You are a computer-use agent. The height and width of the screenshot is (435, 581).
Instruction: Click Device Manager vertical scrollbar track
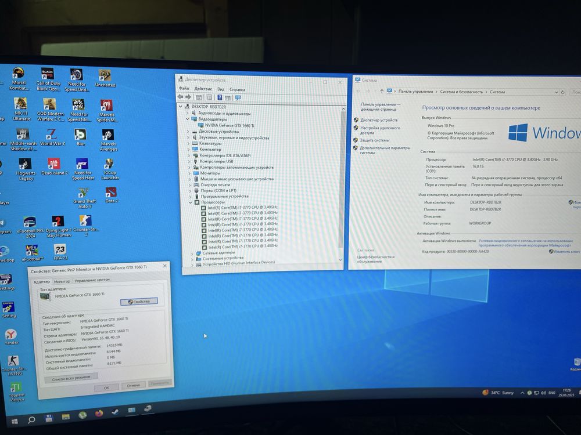point(341,185)
